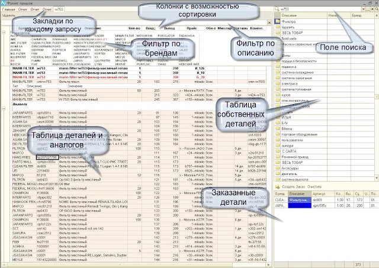379x268 pixels.
Task: Close the brand filter panel with its X button
Action: [x=269, y=22]
